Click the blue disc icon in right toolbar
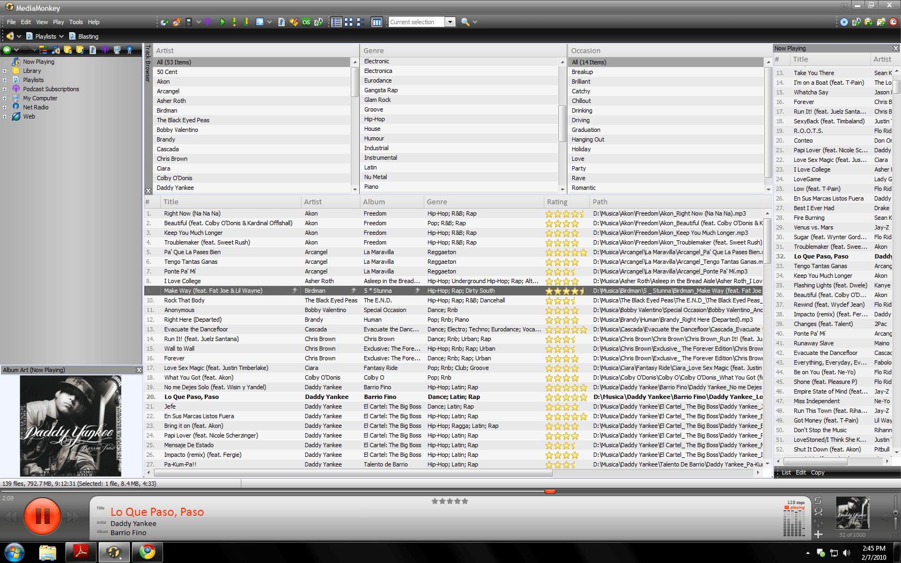The image size is (901, 563). tap(844, 22)
